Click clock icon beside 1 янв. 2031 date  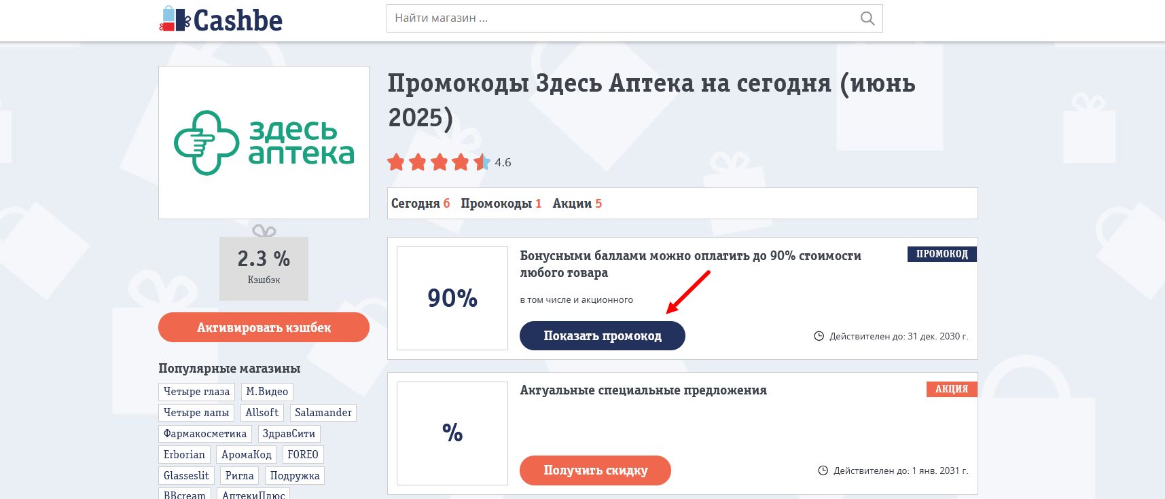[823, 470]
